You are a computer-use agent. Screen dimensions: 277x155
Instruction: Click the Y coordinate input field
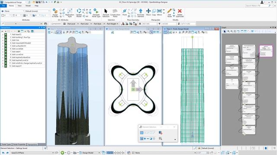(169, 24)
